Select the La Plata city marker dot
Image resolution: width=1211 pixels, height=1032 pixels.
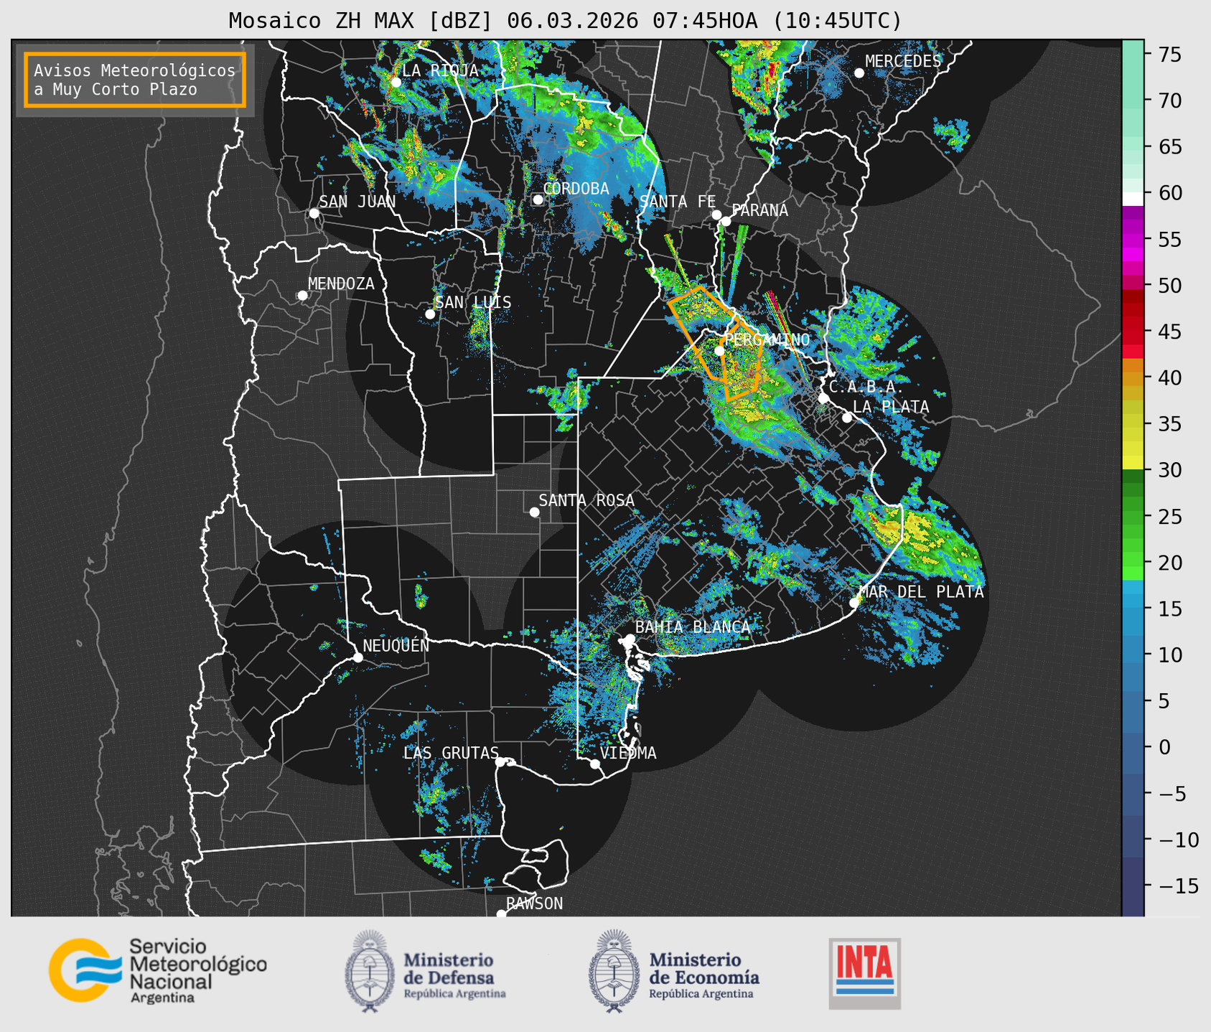pyautogui.click(x=847, y=418)
